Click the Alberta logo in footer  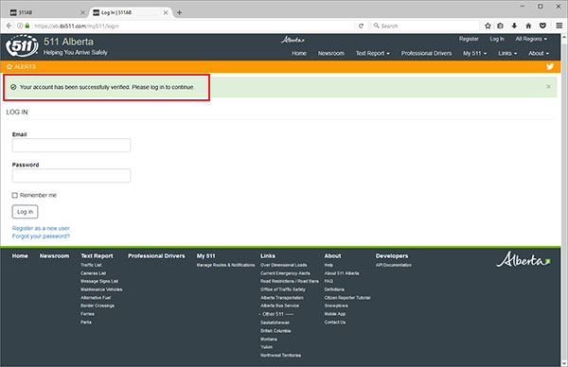(524, 259)
